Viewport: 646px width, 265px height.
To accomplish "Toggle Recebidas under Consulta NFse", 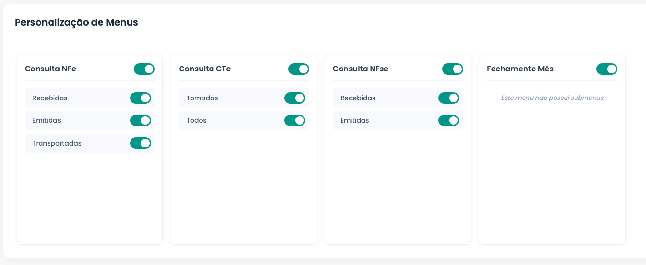I will [x=449, y=98].
